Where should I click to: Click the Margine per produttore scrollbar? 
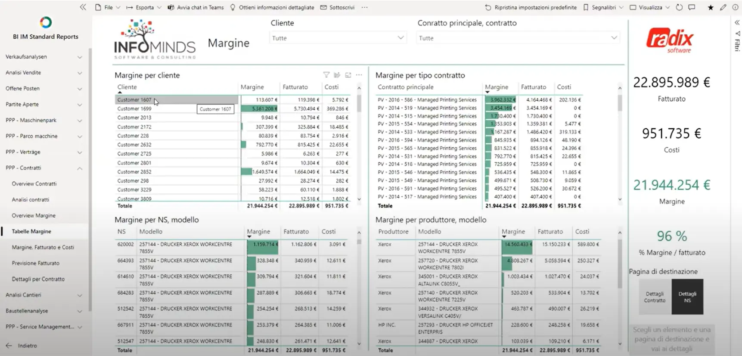(620, 263)
